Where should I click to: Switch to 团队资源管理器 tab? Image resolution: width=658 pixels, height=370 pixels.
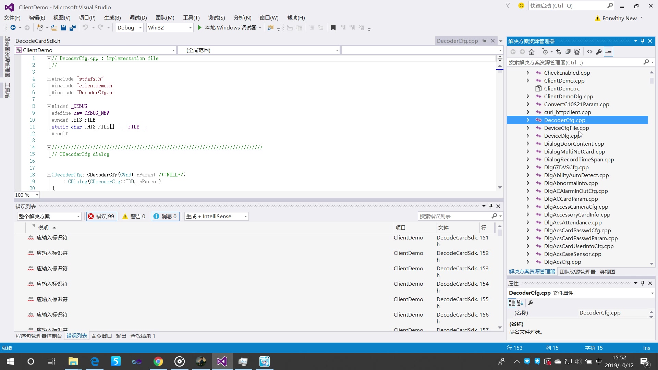[x=577, y=272]
